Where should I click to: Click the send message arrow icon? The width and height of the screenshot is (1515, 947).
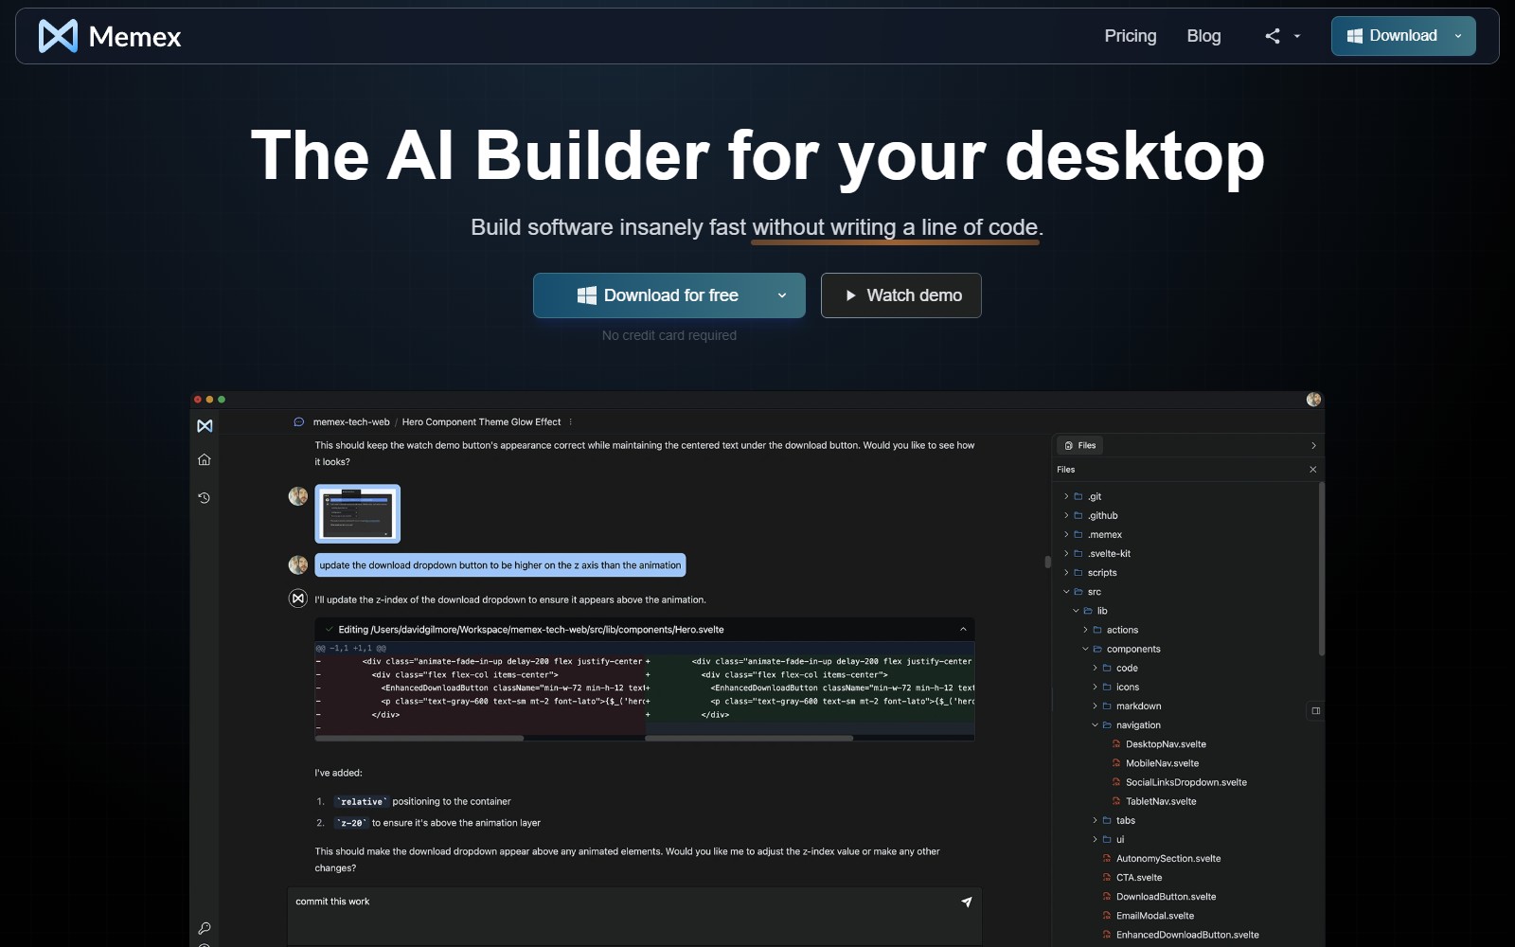tap(966, 902)
